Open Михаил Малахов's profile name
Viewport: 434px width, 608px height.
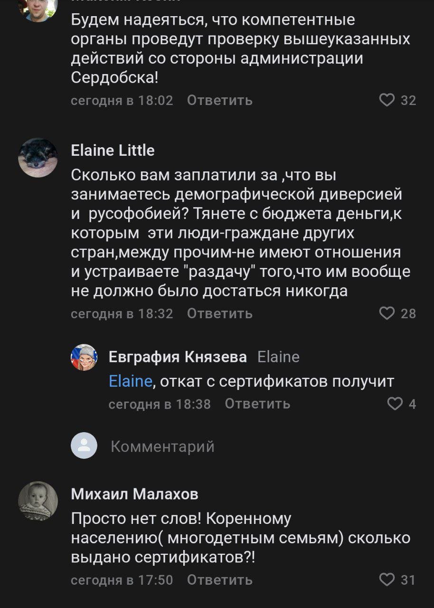pyautogui.click(x=135, y=494)
